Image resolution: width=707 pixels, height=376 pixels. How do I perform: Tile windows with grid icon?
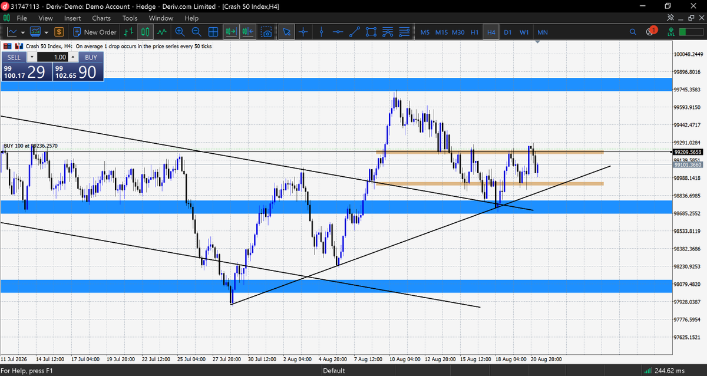[213, 32]
